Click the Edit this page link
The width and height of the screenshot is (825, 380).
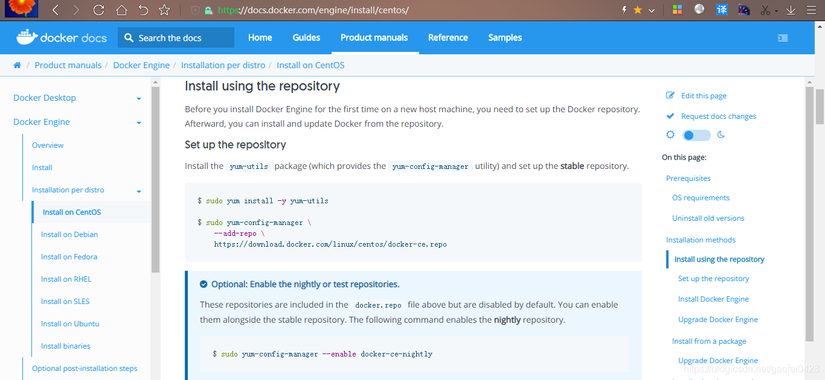704,96
